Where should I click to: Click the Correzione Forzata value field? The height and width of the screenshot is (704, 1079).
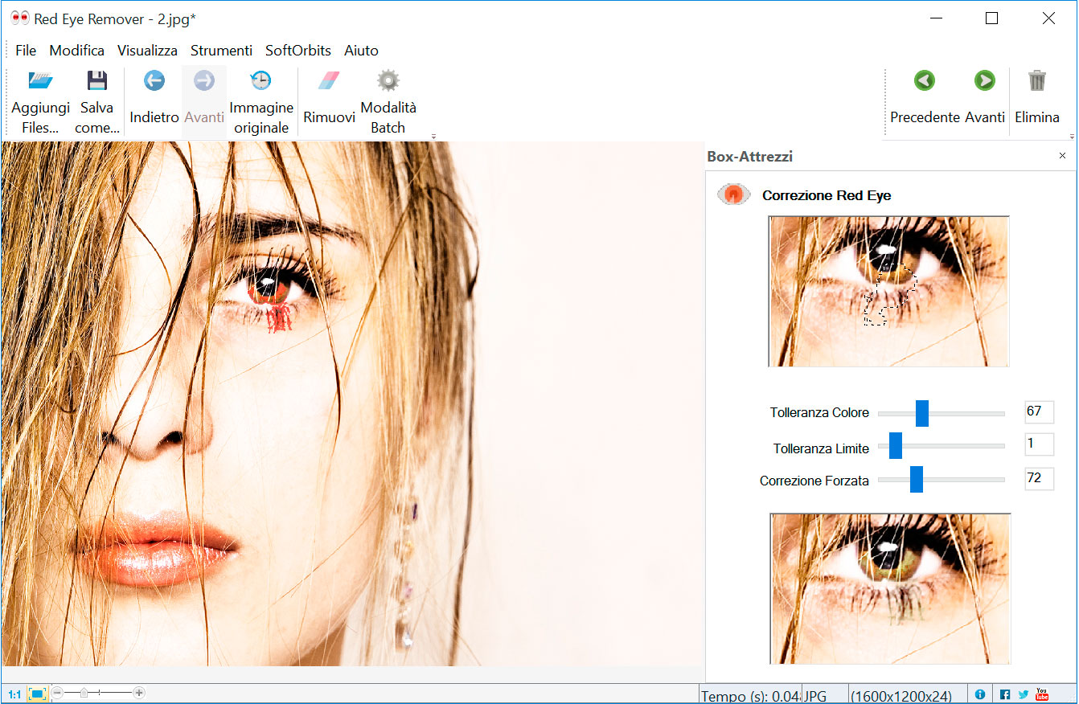(x=1039, y=479)
